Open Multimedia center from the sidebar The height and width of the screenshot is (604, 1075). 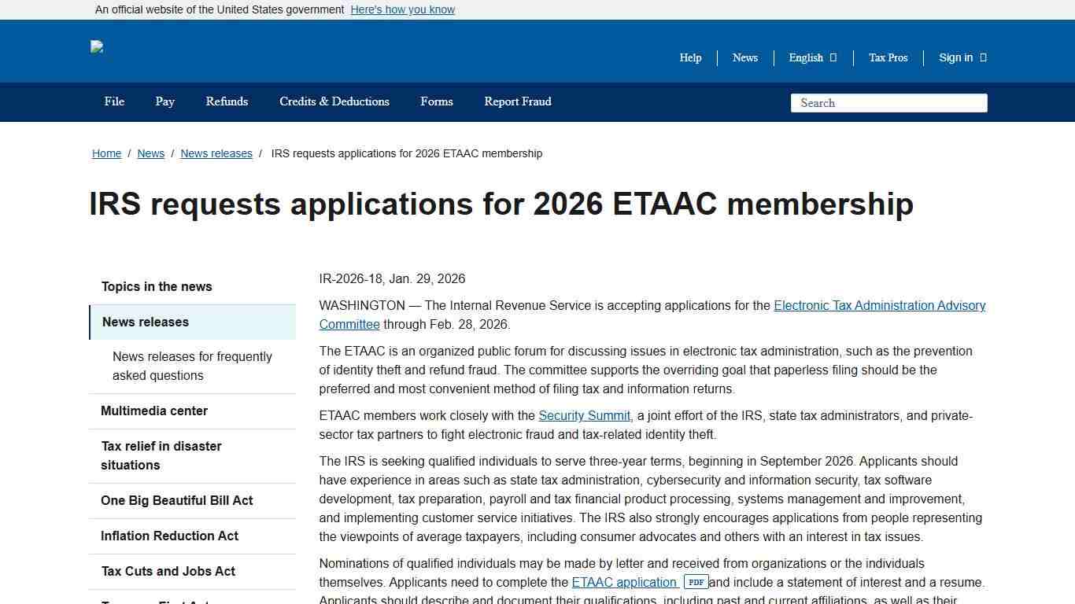(153, 411)
